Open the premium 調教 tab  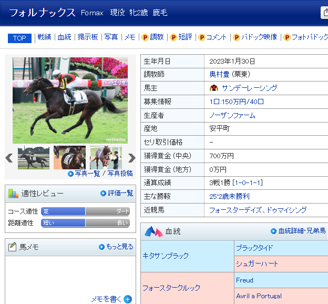[157, 37]
